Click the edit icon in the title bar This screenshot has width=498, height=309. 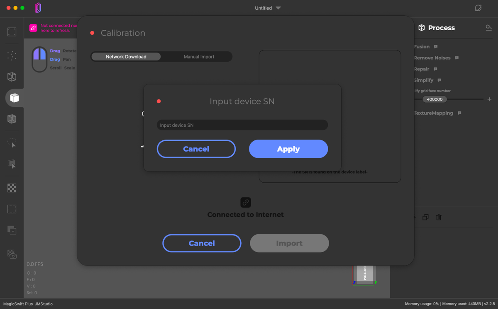[x=478, y=8]
